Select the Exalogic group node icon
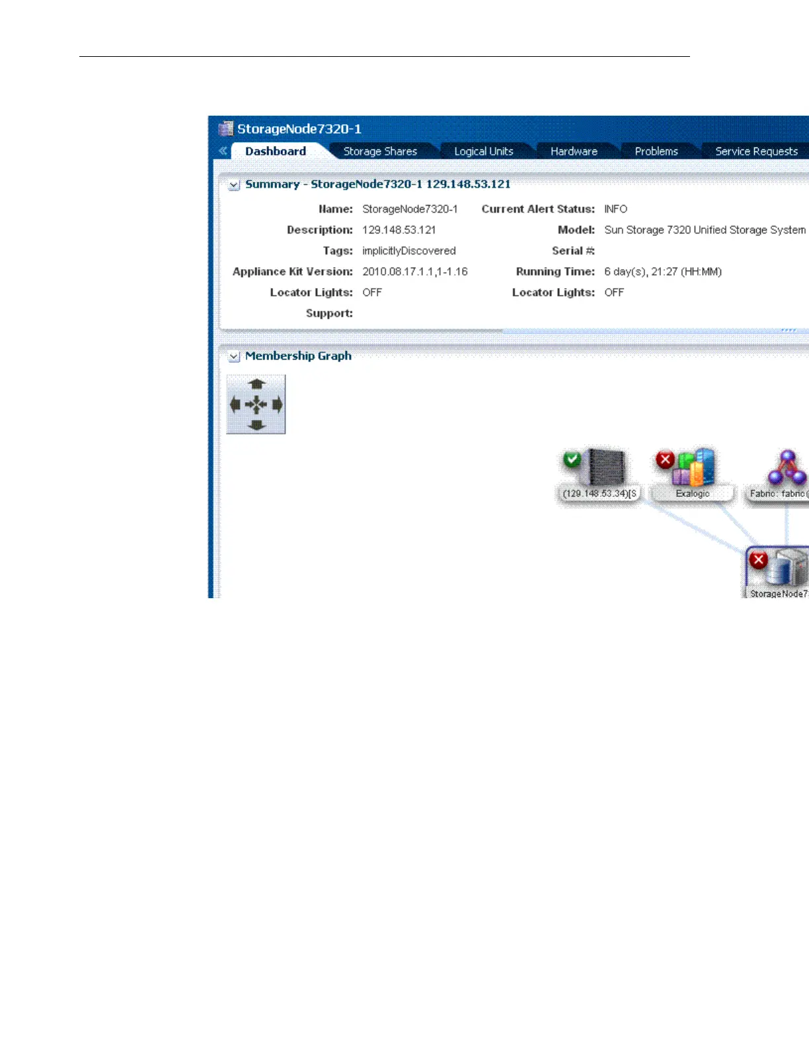 coord(694,467)
